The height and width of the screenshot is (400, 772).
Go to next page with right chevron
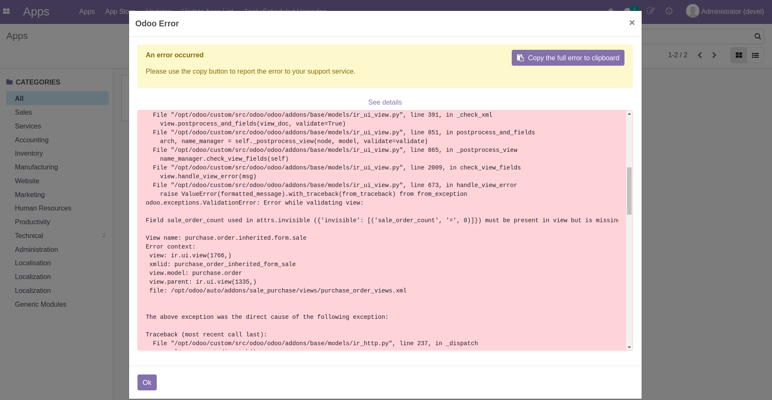point(715,55)
